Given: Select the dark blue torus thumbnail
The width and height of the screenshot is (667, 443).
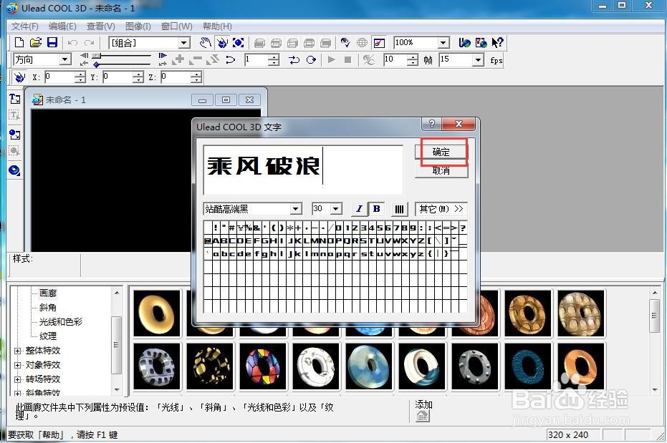Looking at the screenshot, I should coord(527,366).
